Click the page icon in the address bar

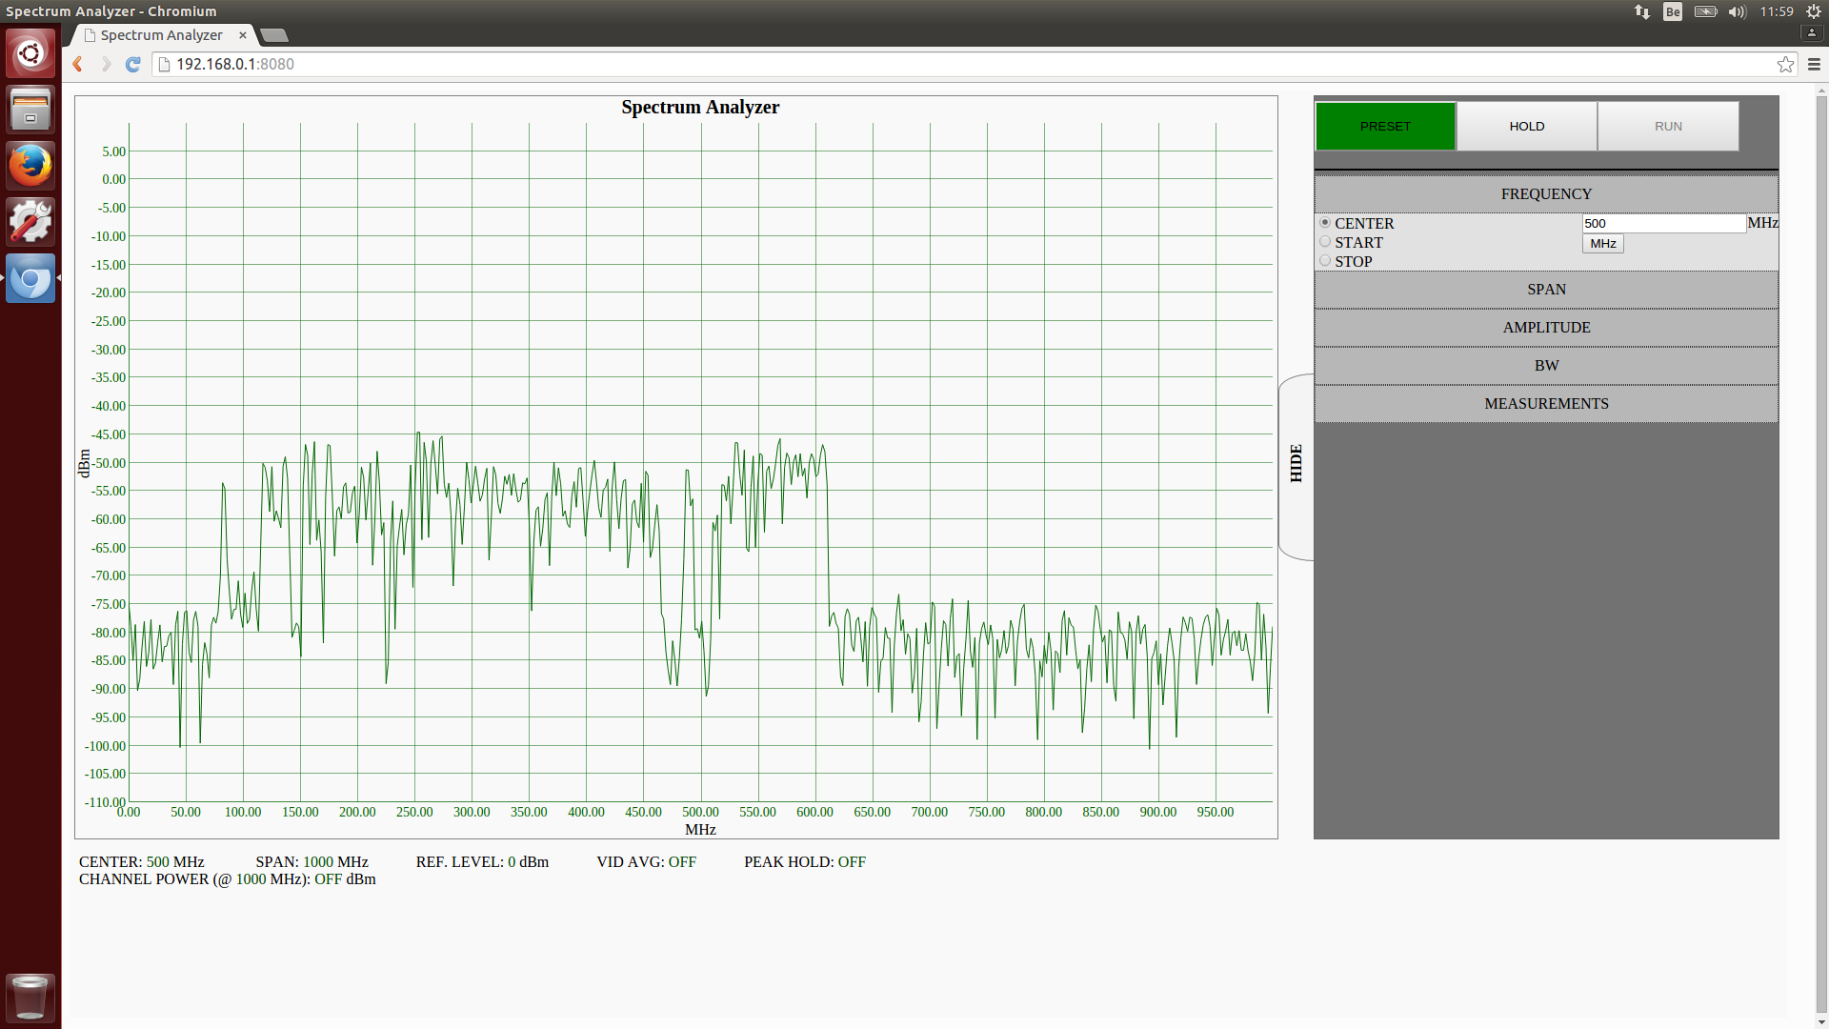164,64
